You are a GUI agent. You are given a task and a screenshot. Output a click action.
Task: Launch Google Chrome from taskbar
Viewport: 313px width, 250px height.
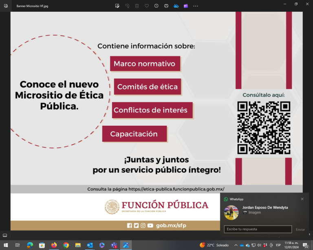click(x=66, y=245)
